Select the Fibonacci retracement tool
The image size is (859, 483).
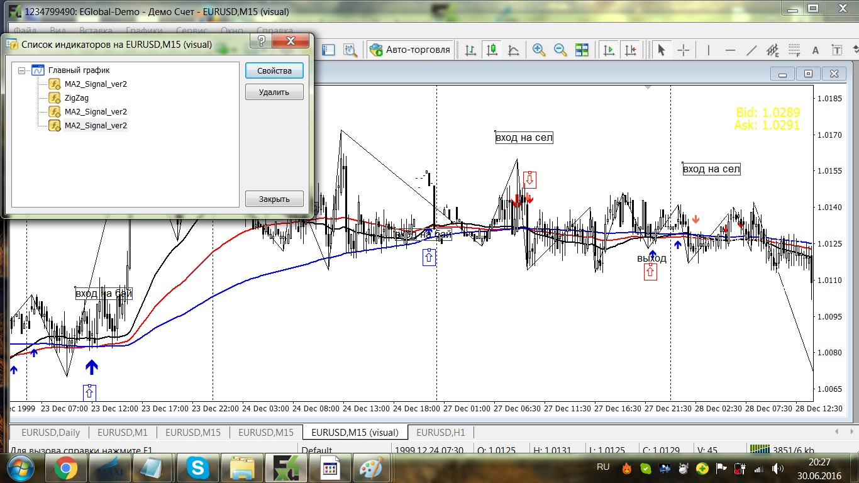pyautogui.click(x=794, y=50)
